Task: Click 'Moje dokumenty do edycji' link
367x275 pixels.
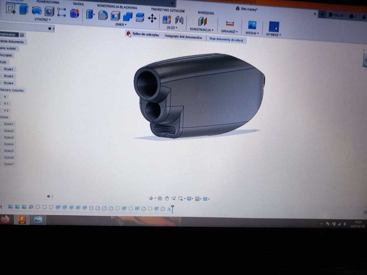Action: [x=226, y=39]
